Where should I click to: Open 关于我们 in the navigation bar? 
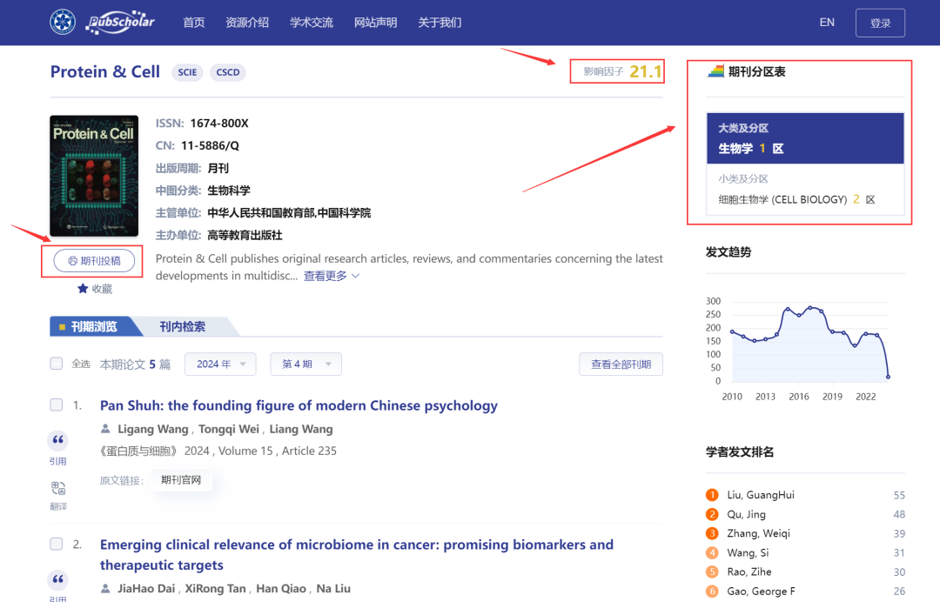440,23
